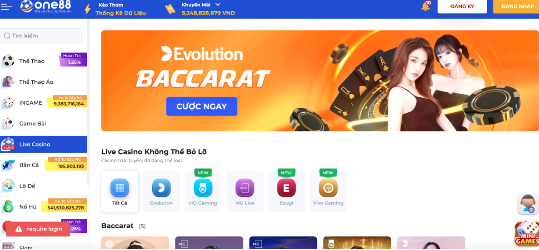
Task: Click the Tìm kiếm search field
Action: (41, 36)
